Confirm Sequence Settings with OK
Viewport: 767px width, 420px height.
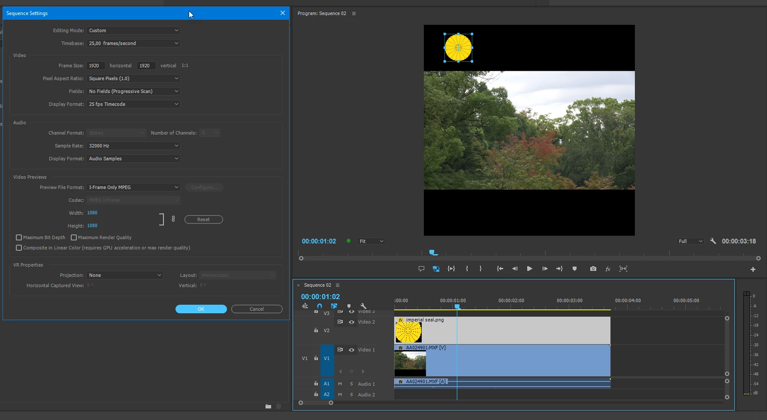[201, 309]
